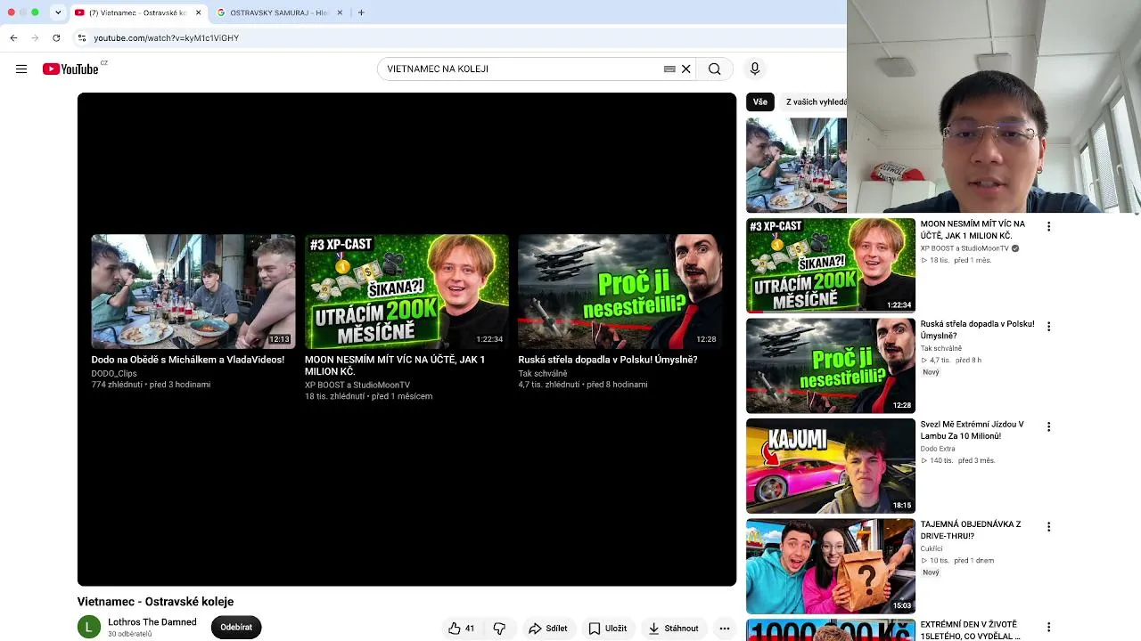Select the Vše filter chip
The width and height of the screenshot is (1141, 641).
click(759, 102)
